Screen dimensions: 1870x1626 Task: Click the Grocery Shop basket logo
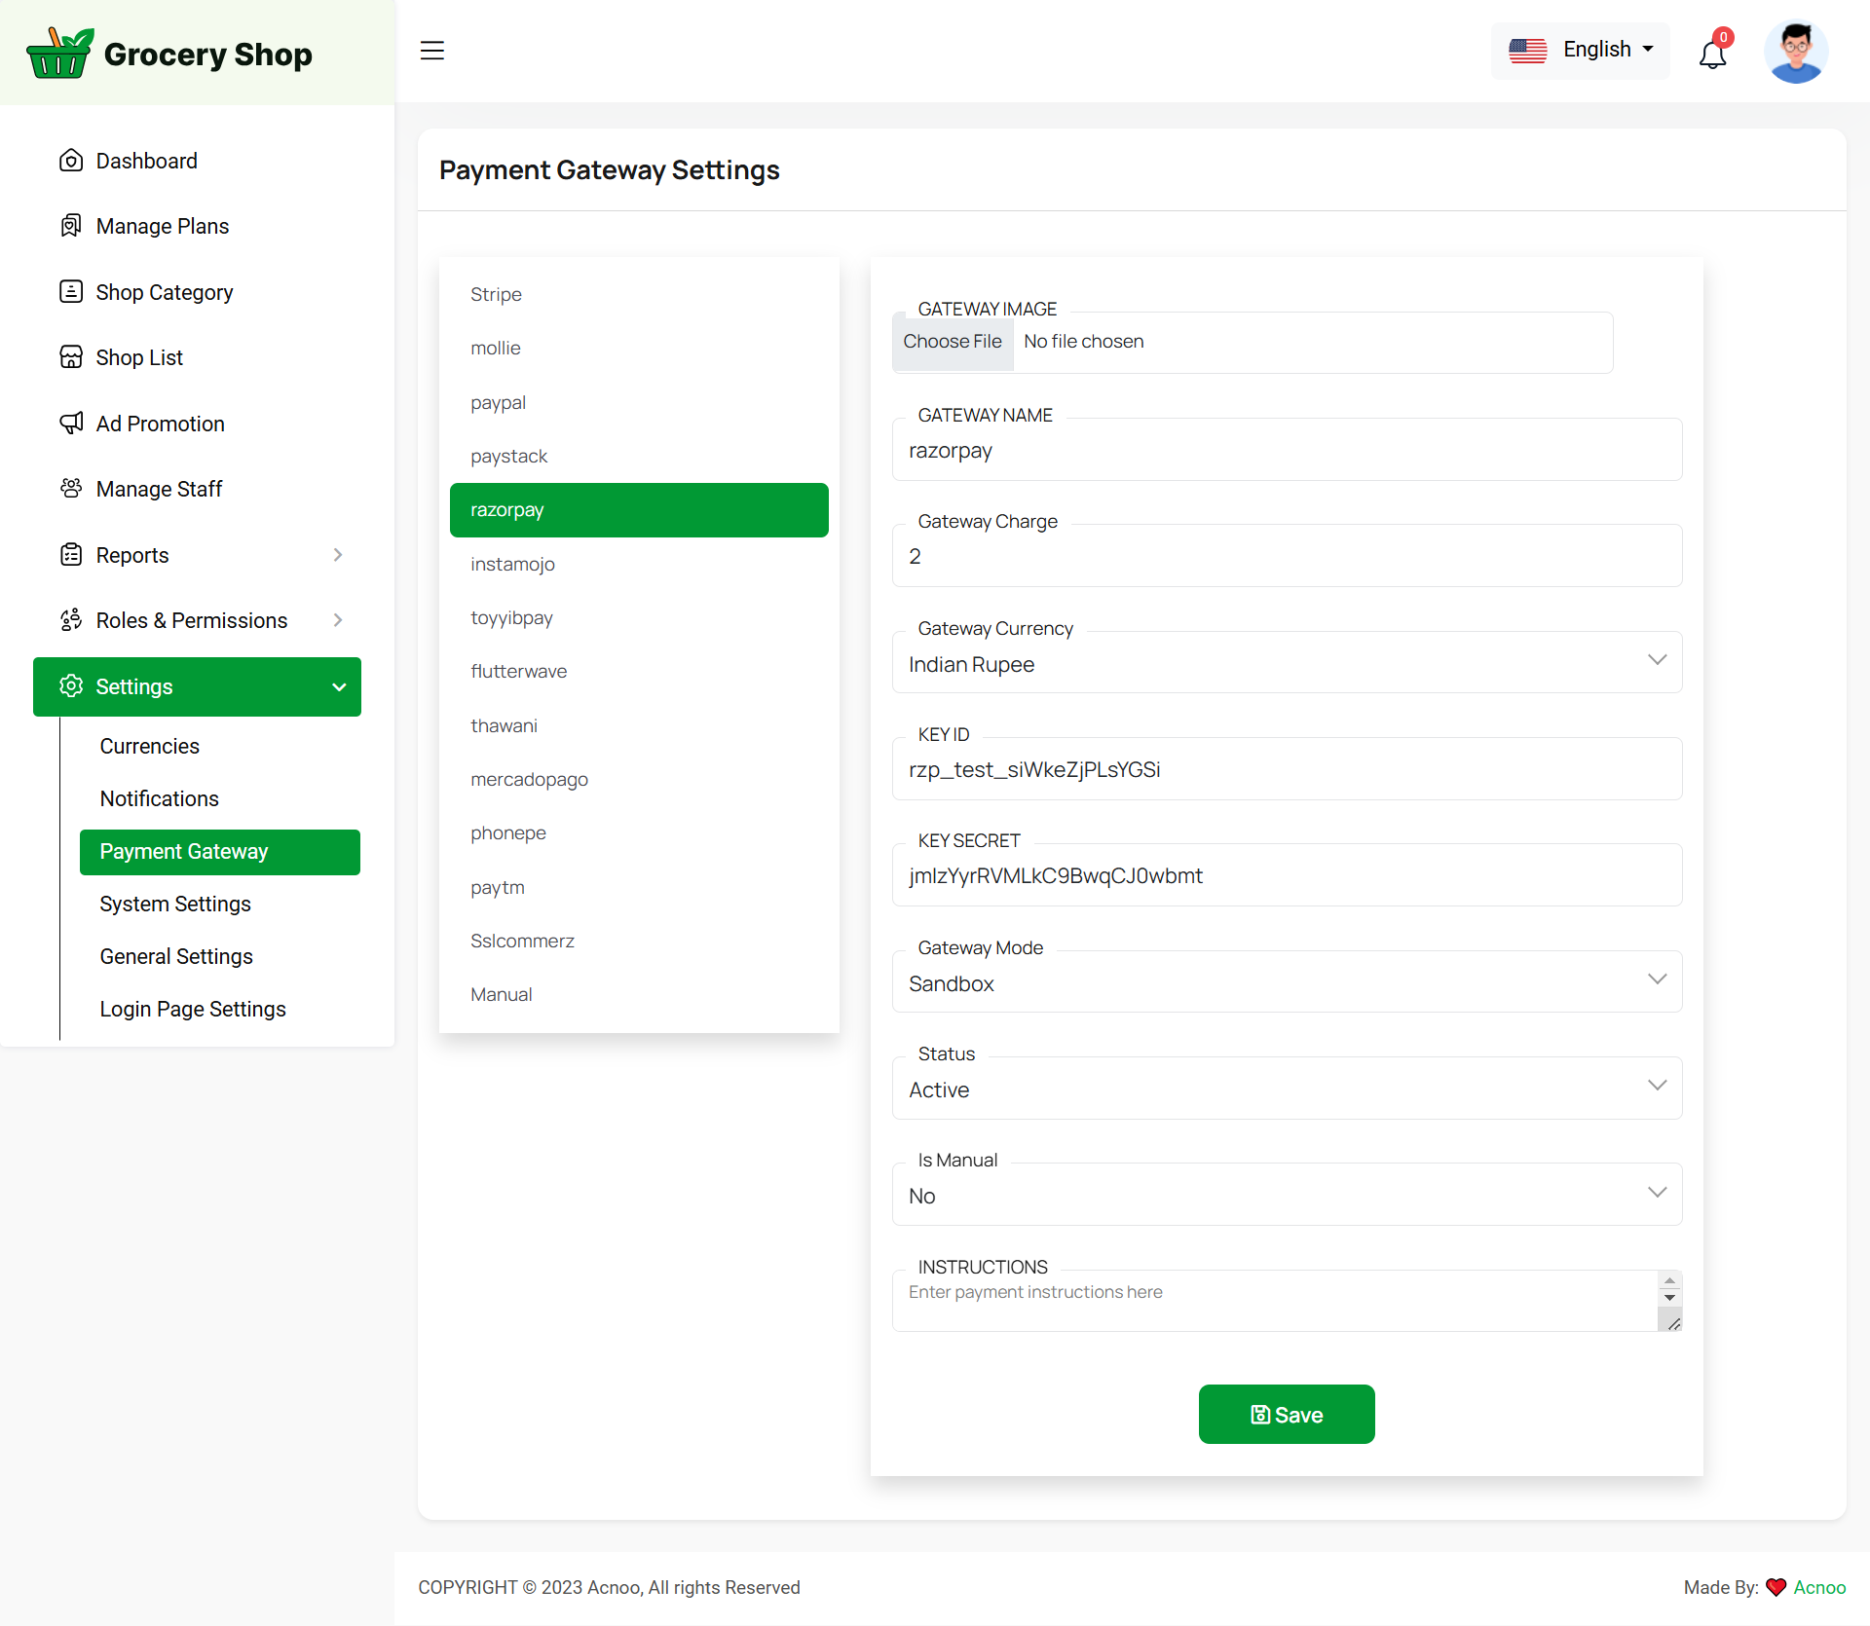(x=60, y=54)
